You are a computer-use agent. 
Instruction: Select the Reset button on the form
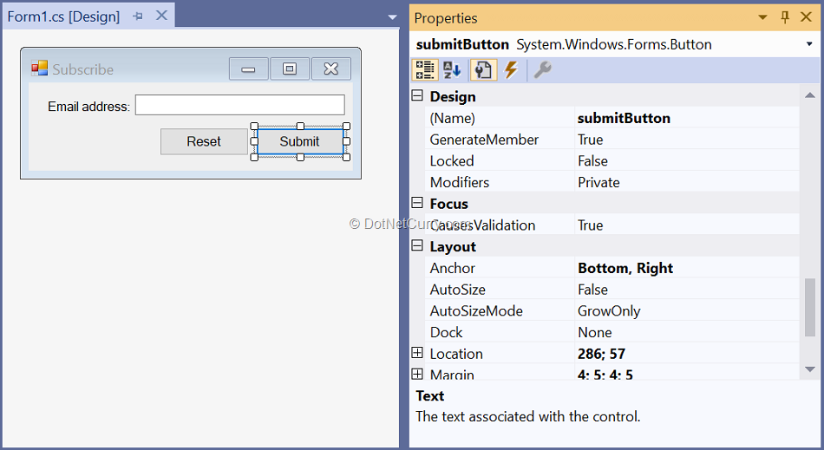pyautogui.click(x=204, y=141)
